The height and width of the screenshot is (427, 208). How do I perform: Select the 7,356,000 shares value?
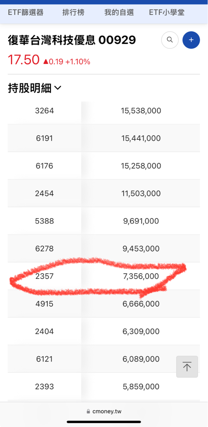tap(141, 276)
